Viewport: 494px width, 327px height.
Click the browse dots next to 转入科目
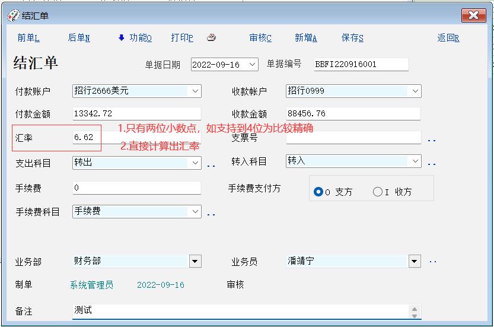click(432, 164)
